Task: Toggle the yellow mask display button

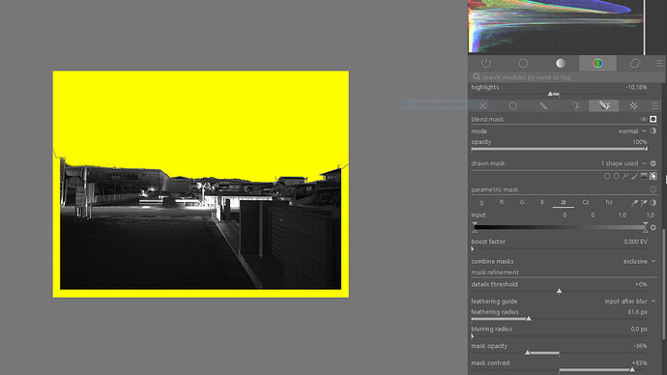Action: [x=653, y=119]
